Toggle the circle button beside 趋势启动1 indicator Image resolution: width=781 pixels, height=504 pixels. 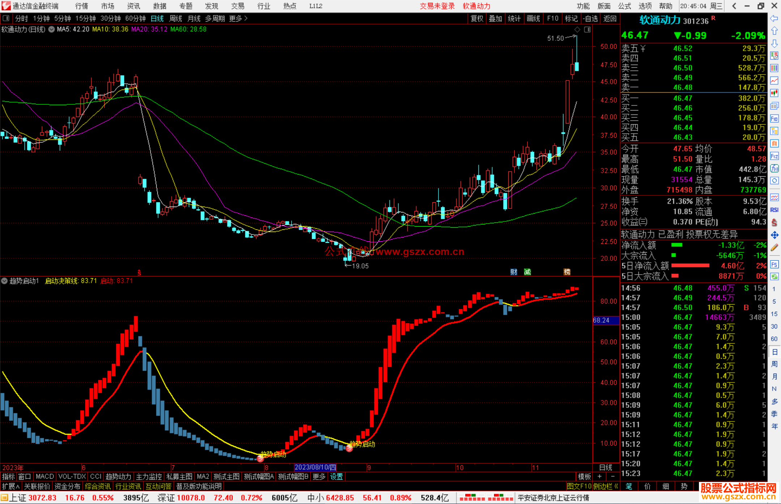pyautogui.click(x=5, y=281)
